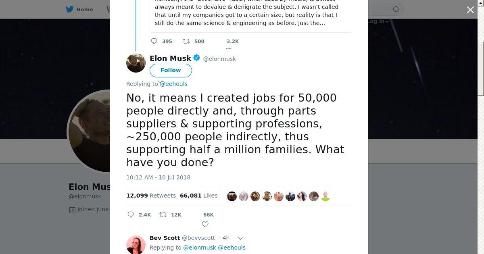This screenshot has height=254, width=484.
Task: Close the tweet overlay with X
Action: point(470,10)
